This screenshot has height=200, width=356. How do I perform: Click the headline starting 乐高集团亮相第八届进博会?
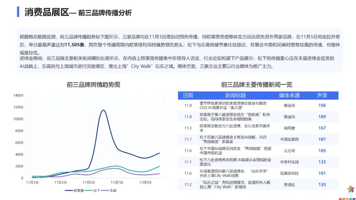[234, 173]
